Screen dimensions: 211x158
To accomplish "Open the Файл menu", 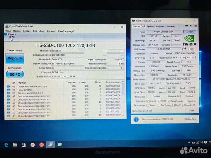I will 8,31.
